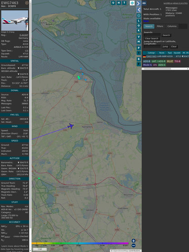This screenshot has width=189, height=252.
Task: Sort table by Route column header
Action: [162, 53]
